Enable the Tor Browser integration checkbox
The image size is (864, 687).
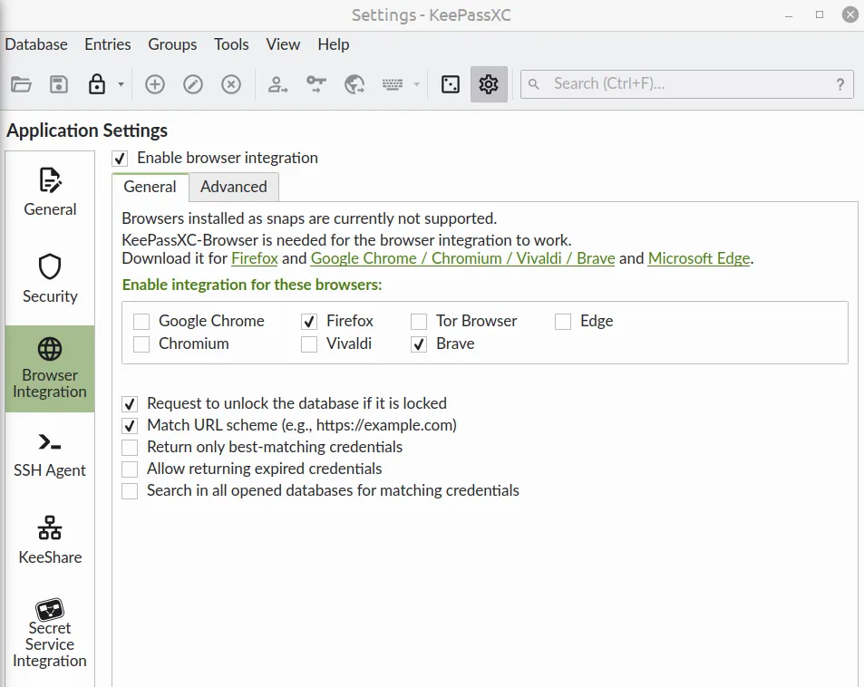coord(417,321)
